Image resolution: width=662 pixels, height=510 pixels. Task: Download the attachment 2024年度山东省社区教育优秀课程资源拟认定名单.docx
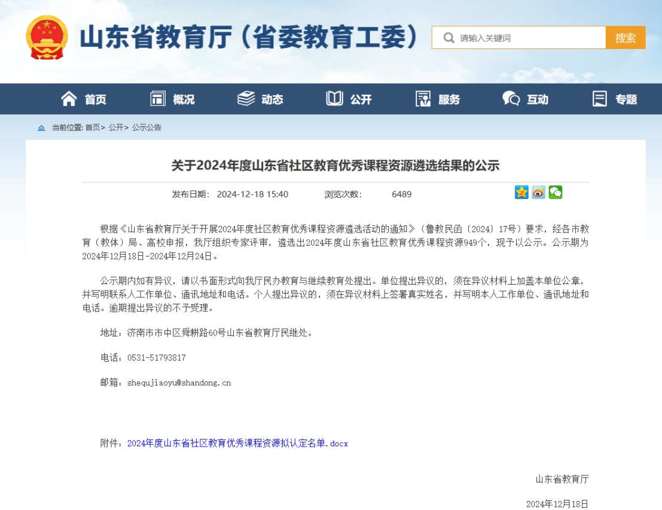pos(237,443)
